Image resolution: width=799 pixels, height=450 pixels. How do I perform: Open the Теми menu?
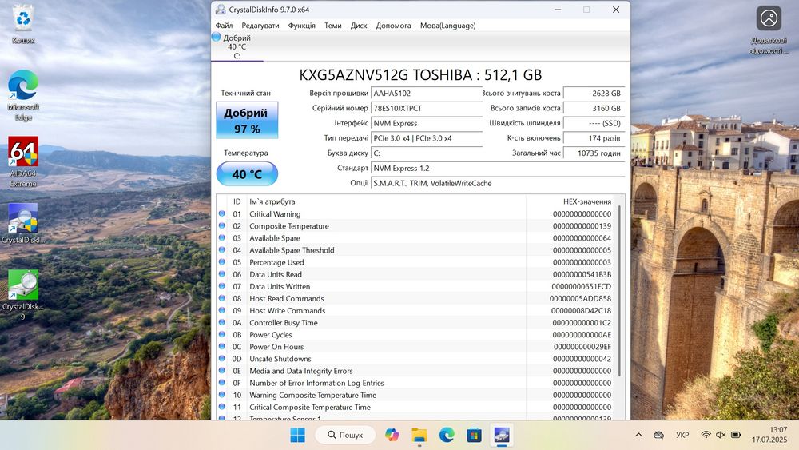pyautogui.click(x=332, y=26)
